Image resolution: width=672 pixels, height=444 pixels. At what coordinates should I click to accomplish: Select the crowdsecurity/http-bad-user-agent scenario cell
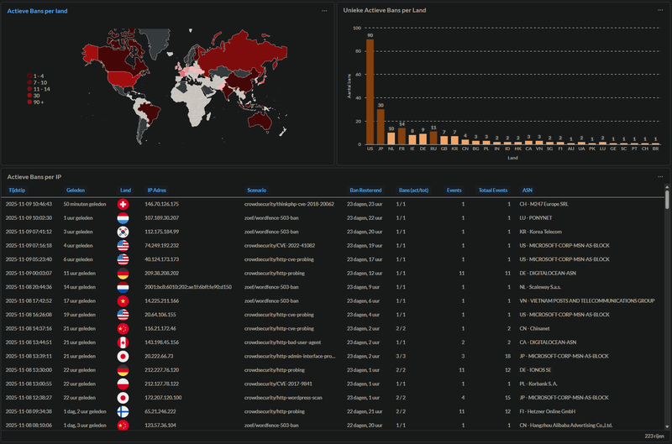point(282,342)
